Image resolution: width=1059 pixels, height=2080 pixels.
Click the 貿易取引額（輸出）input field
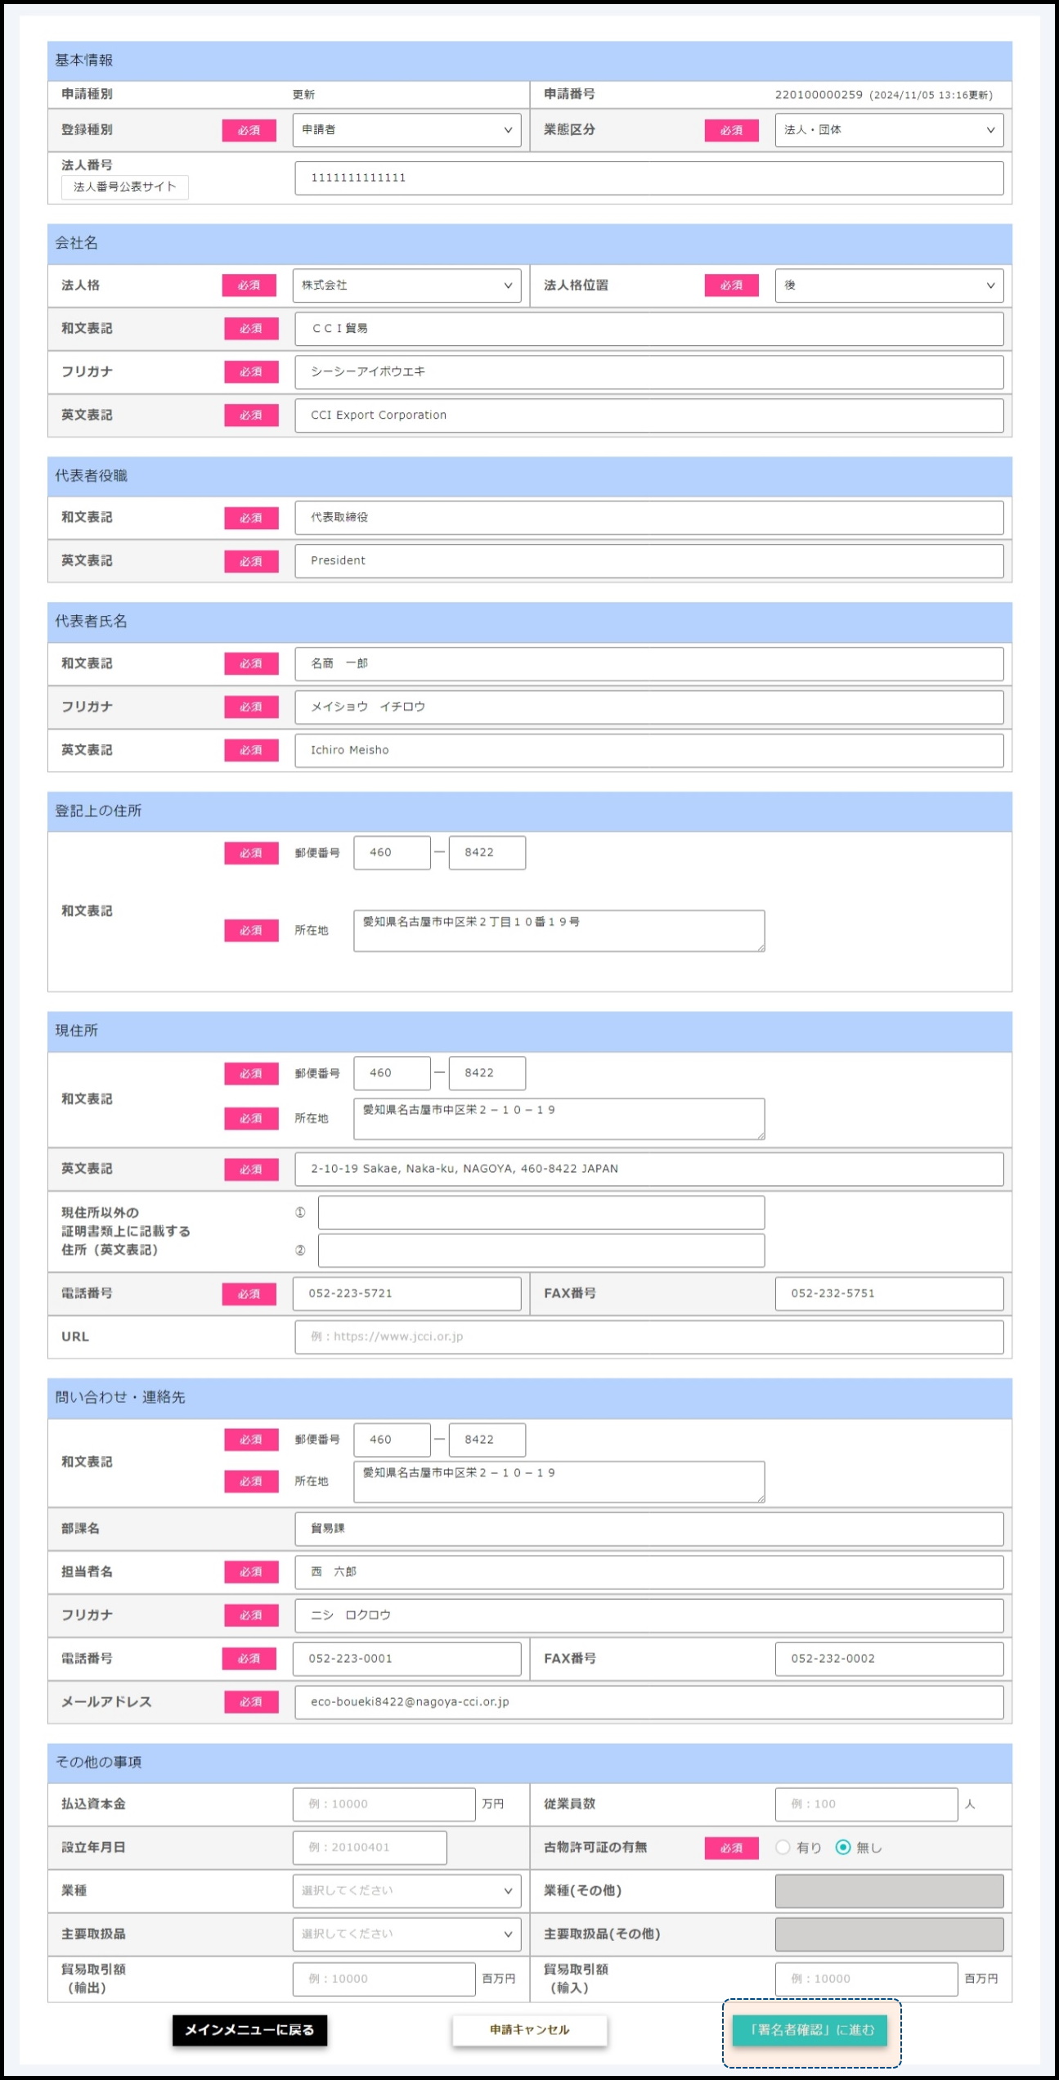click(384, 1979)
